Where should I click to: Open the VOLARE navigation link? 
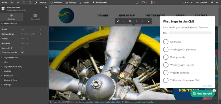coord(103,15)
